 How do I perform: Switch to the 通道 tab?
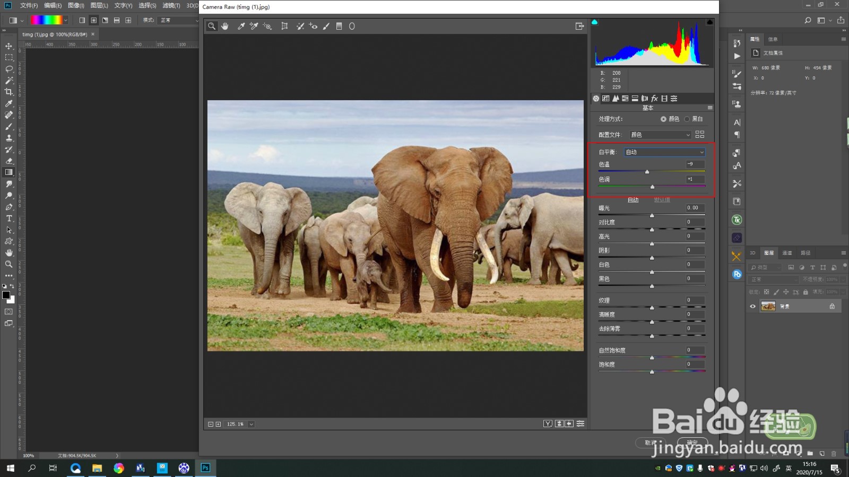coord(787,253)
